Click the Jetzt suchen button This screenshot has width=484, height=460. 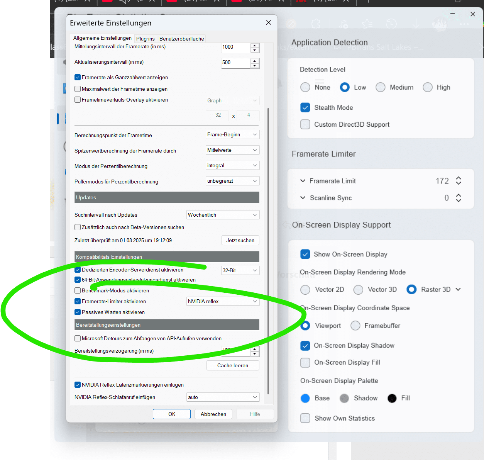click(240, 240)
